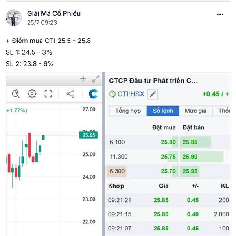
Task: Open chart settings gear icon
Action: point(32,94)
